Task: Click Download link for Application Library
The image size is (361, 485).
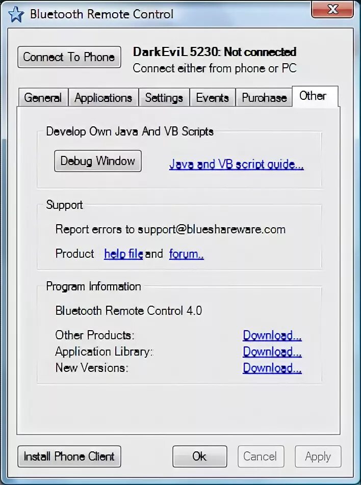Action: (272, 352)
